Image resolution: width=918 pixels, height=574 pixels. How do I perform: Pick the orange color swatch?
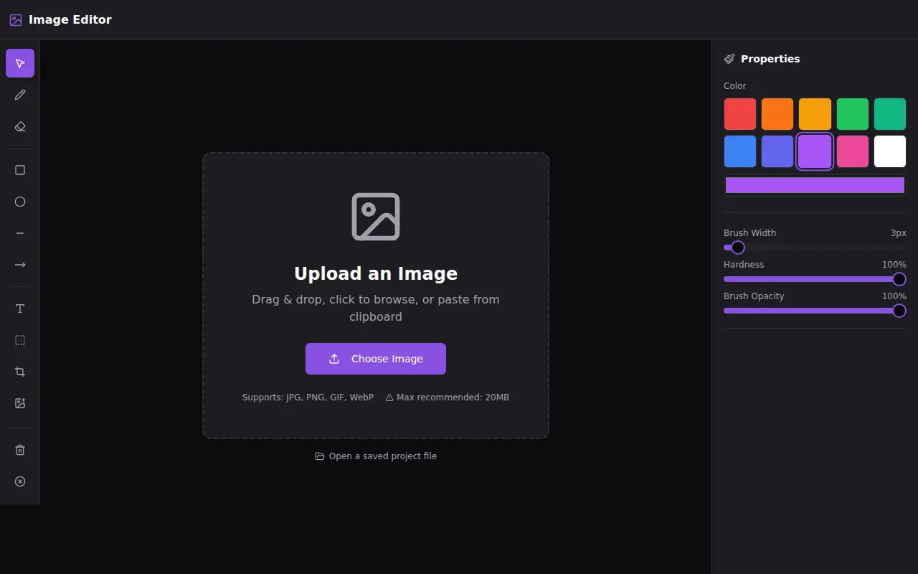point(777,114)
